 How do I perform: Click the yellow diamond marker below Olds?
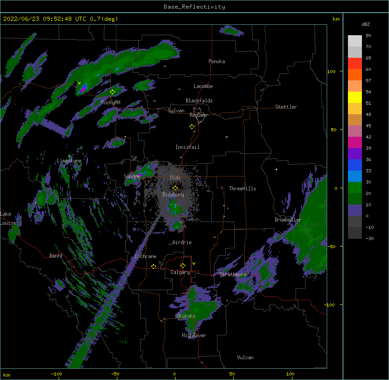click(175, 188)
